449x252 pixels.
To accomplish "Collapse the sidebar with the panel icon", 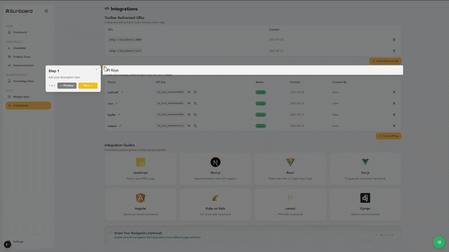I will click(x=46, y=11).
